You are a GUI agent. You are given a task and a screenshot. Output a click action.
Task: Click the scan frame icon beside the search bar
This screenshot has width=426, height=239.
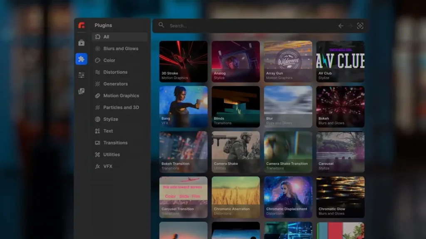(360, 26)
